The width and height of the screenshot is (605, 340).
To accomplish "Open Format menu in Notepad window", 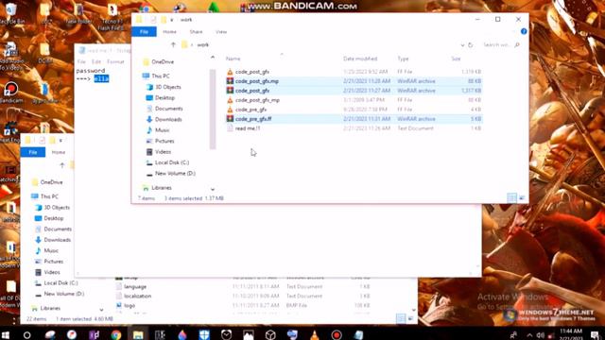I will [115, 61].
